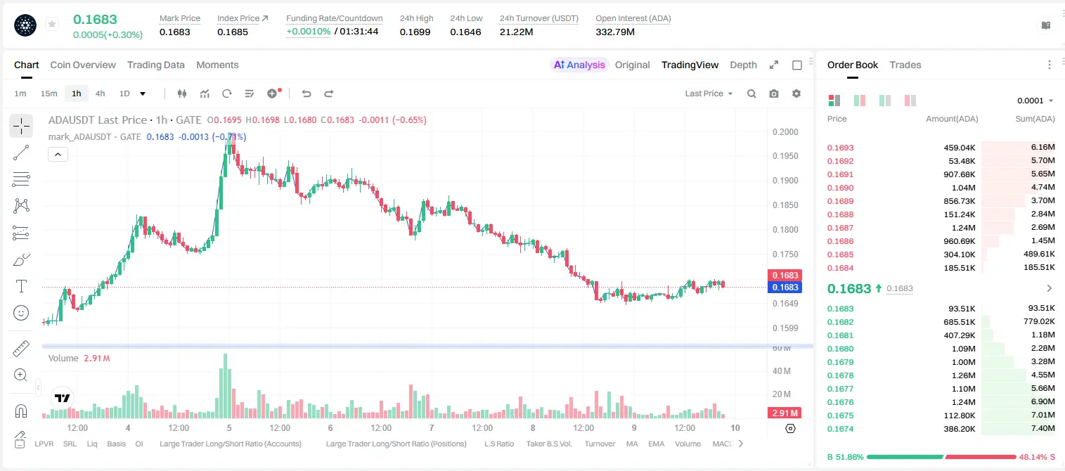Click the chart screenshot camera icon
The height and width of the screenshot is (471, 1065).
pyautogui.click(x=774, y=93)
